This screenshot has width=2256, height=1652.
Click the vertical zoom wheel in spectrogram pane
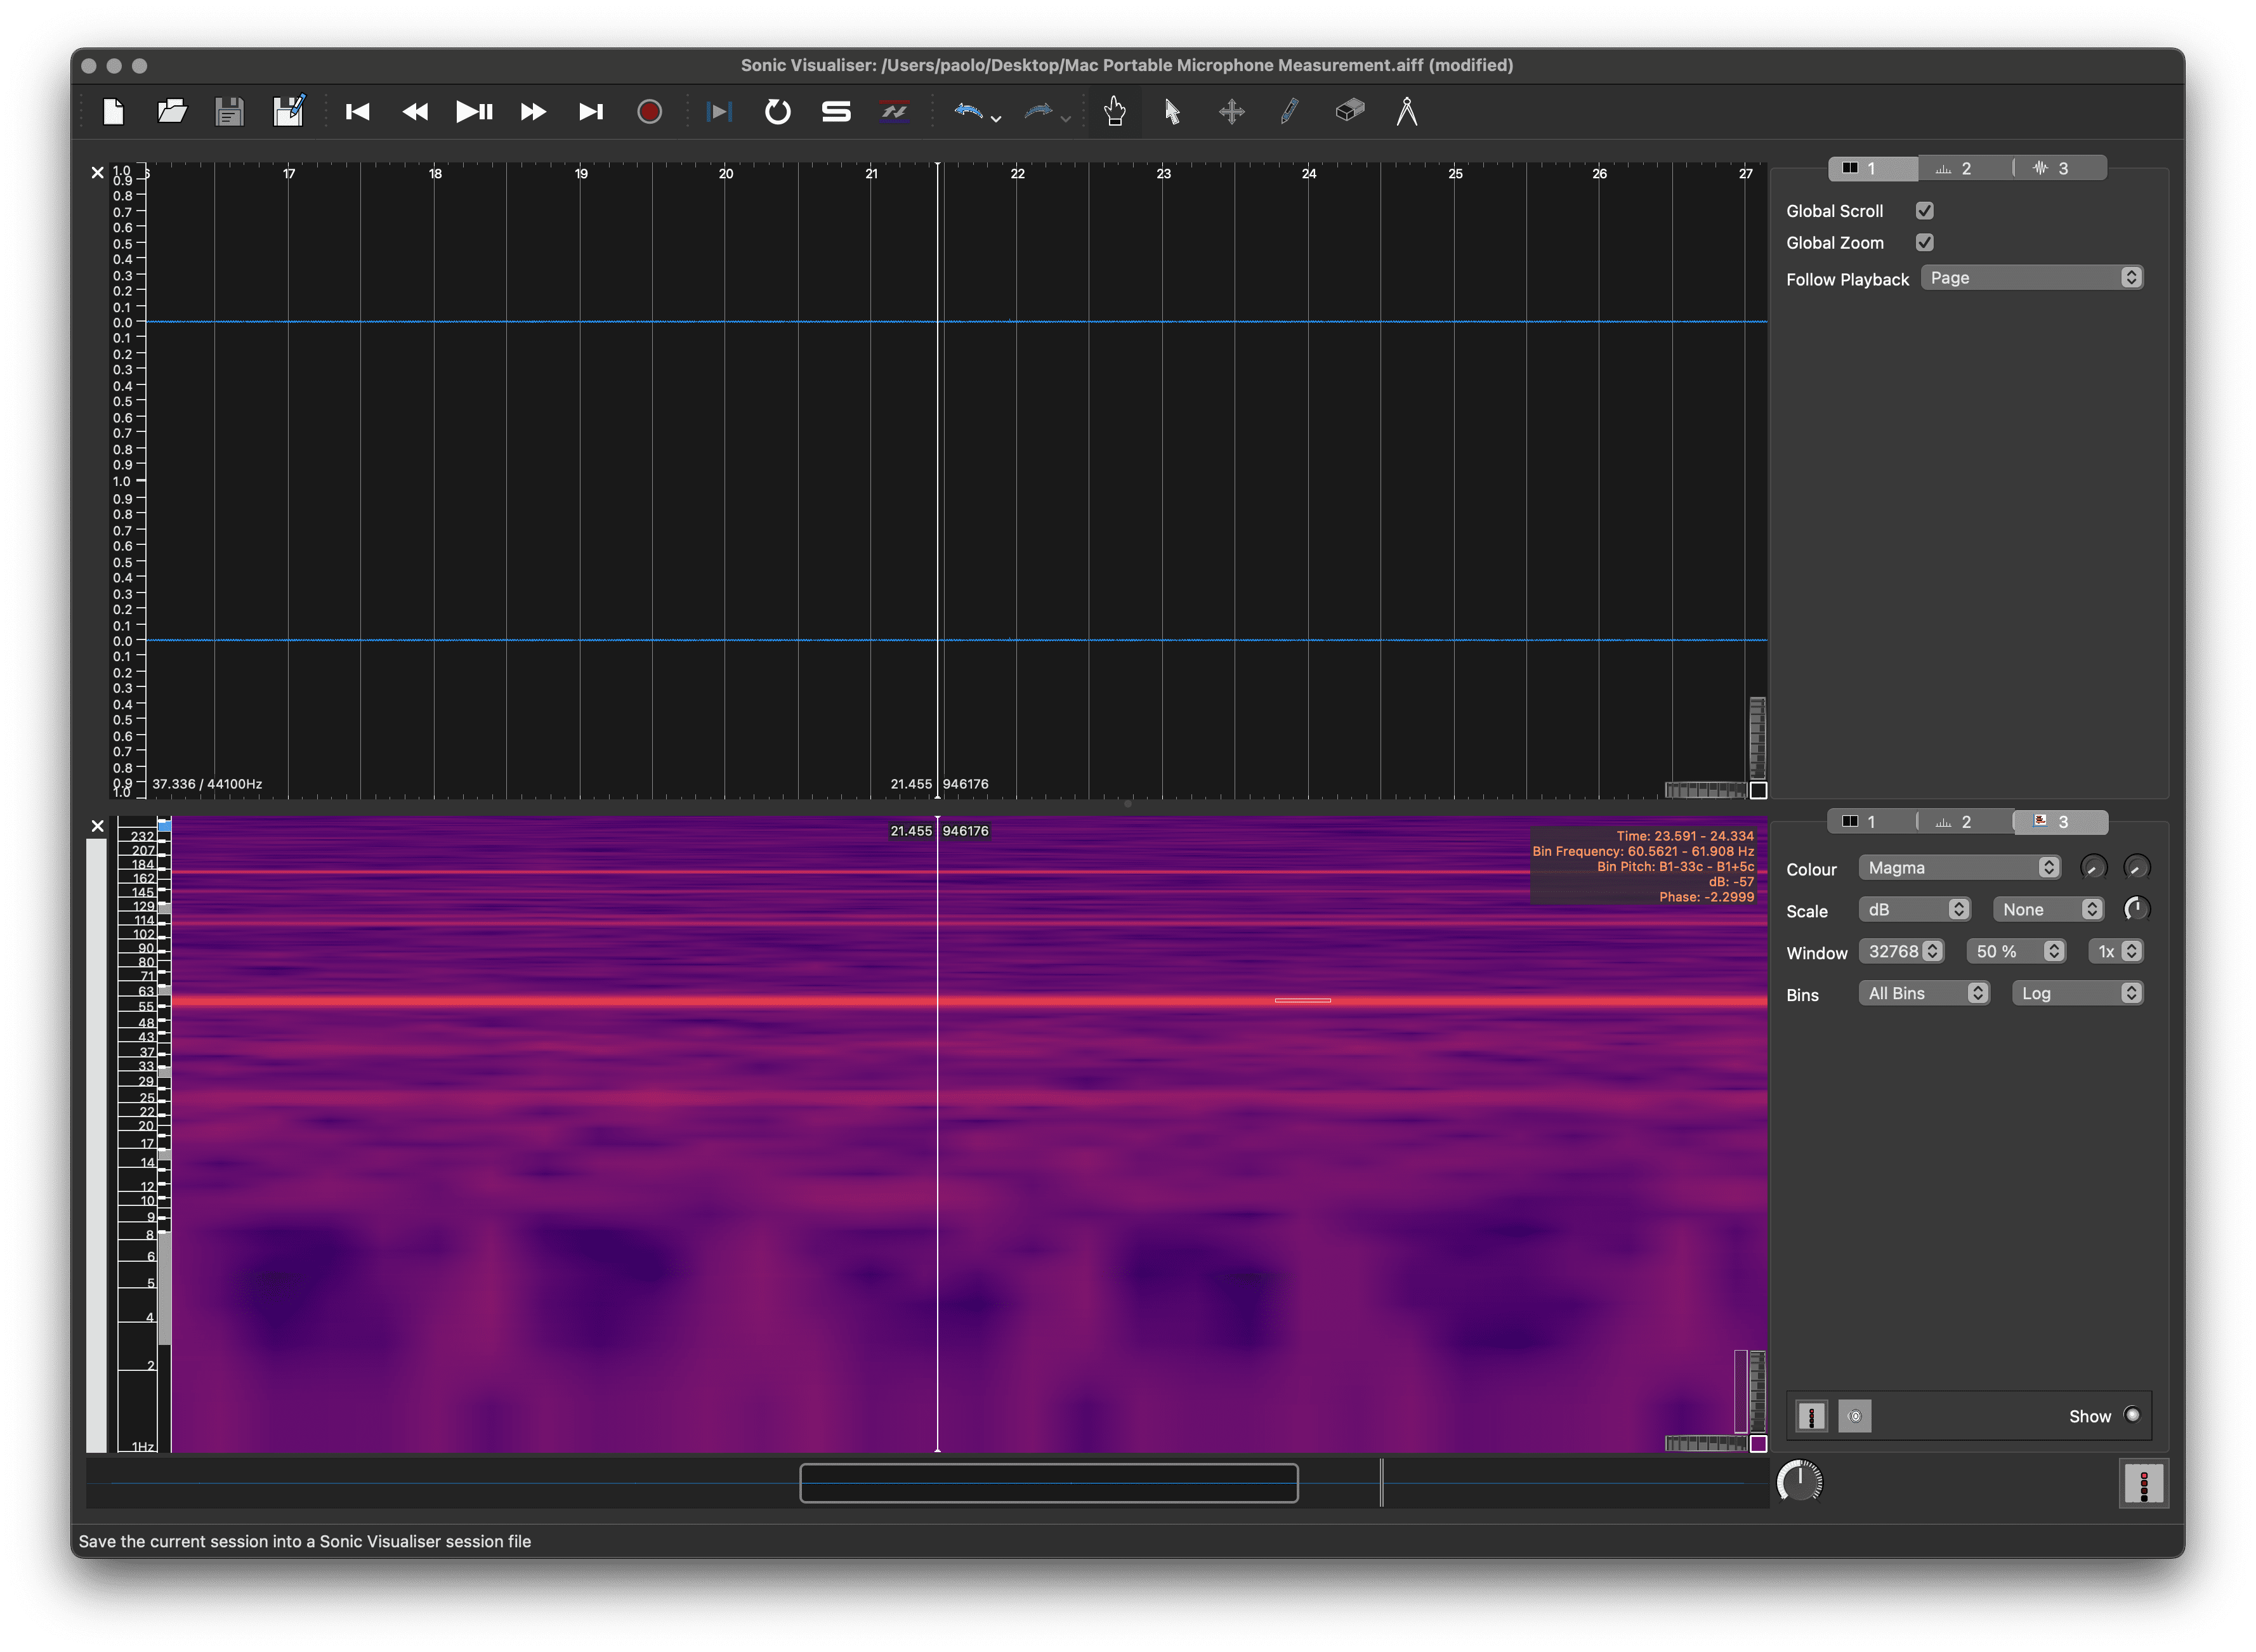1757,1391
